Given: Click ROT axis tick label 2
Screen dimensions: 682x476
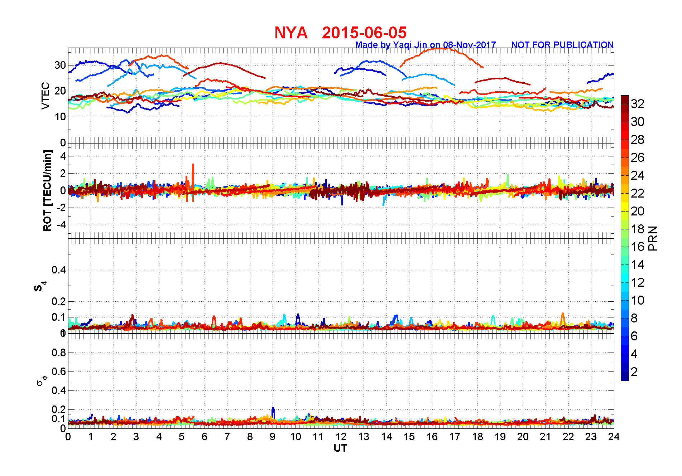Looking at the screenshot, I should point(63,173).
